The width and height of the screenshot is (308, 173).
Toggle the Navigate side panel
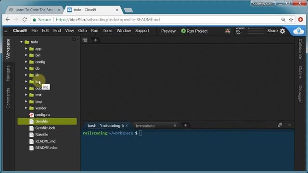point(8,73)
